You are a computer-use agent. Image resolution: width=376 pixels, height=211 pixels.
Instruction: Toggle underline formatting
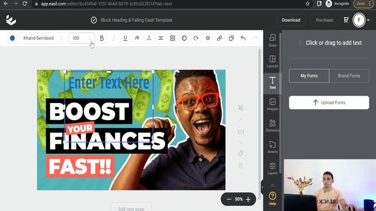[125, 38]
